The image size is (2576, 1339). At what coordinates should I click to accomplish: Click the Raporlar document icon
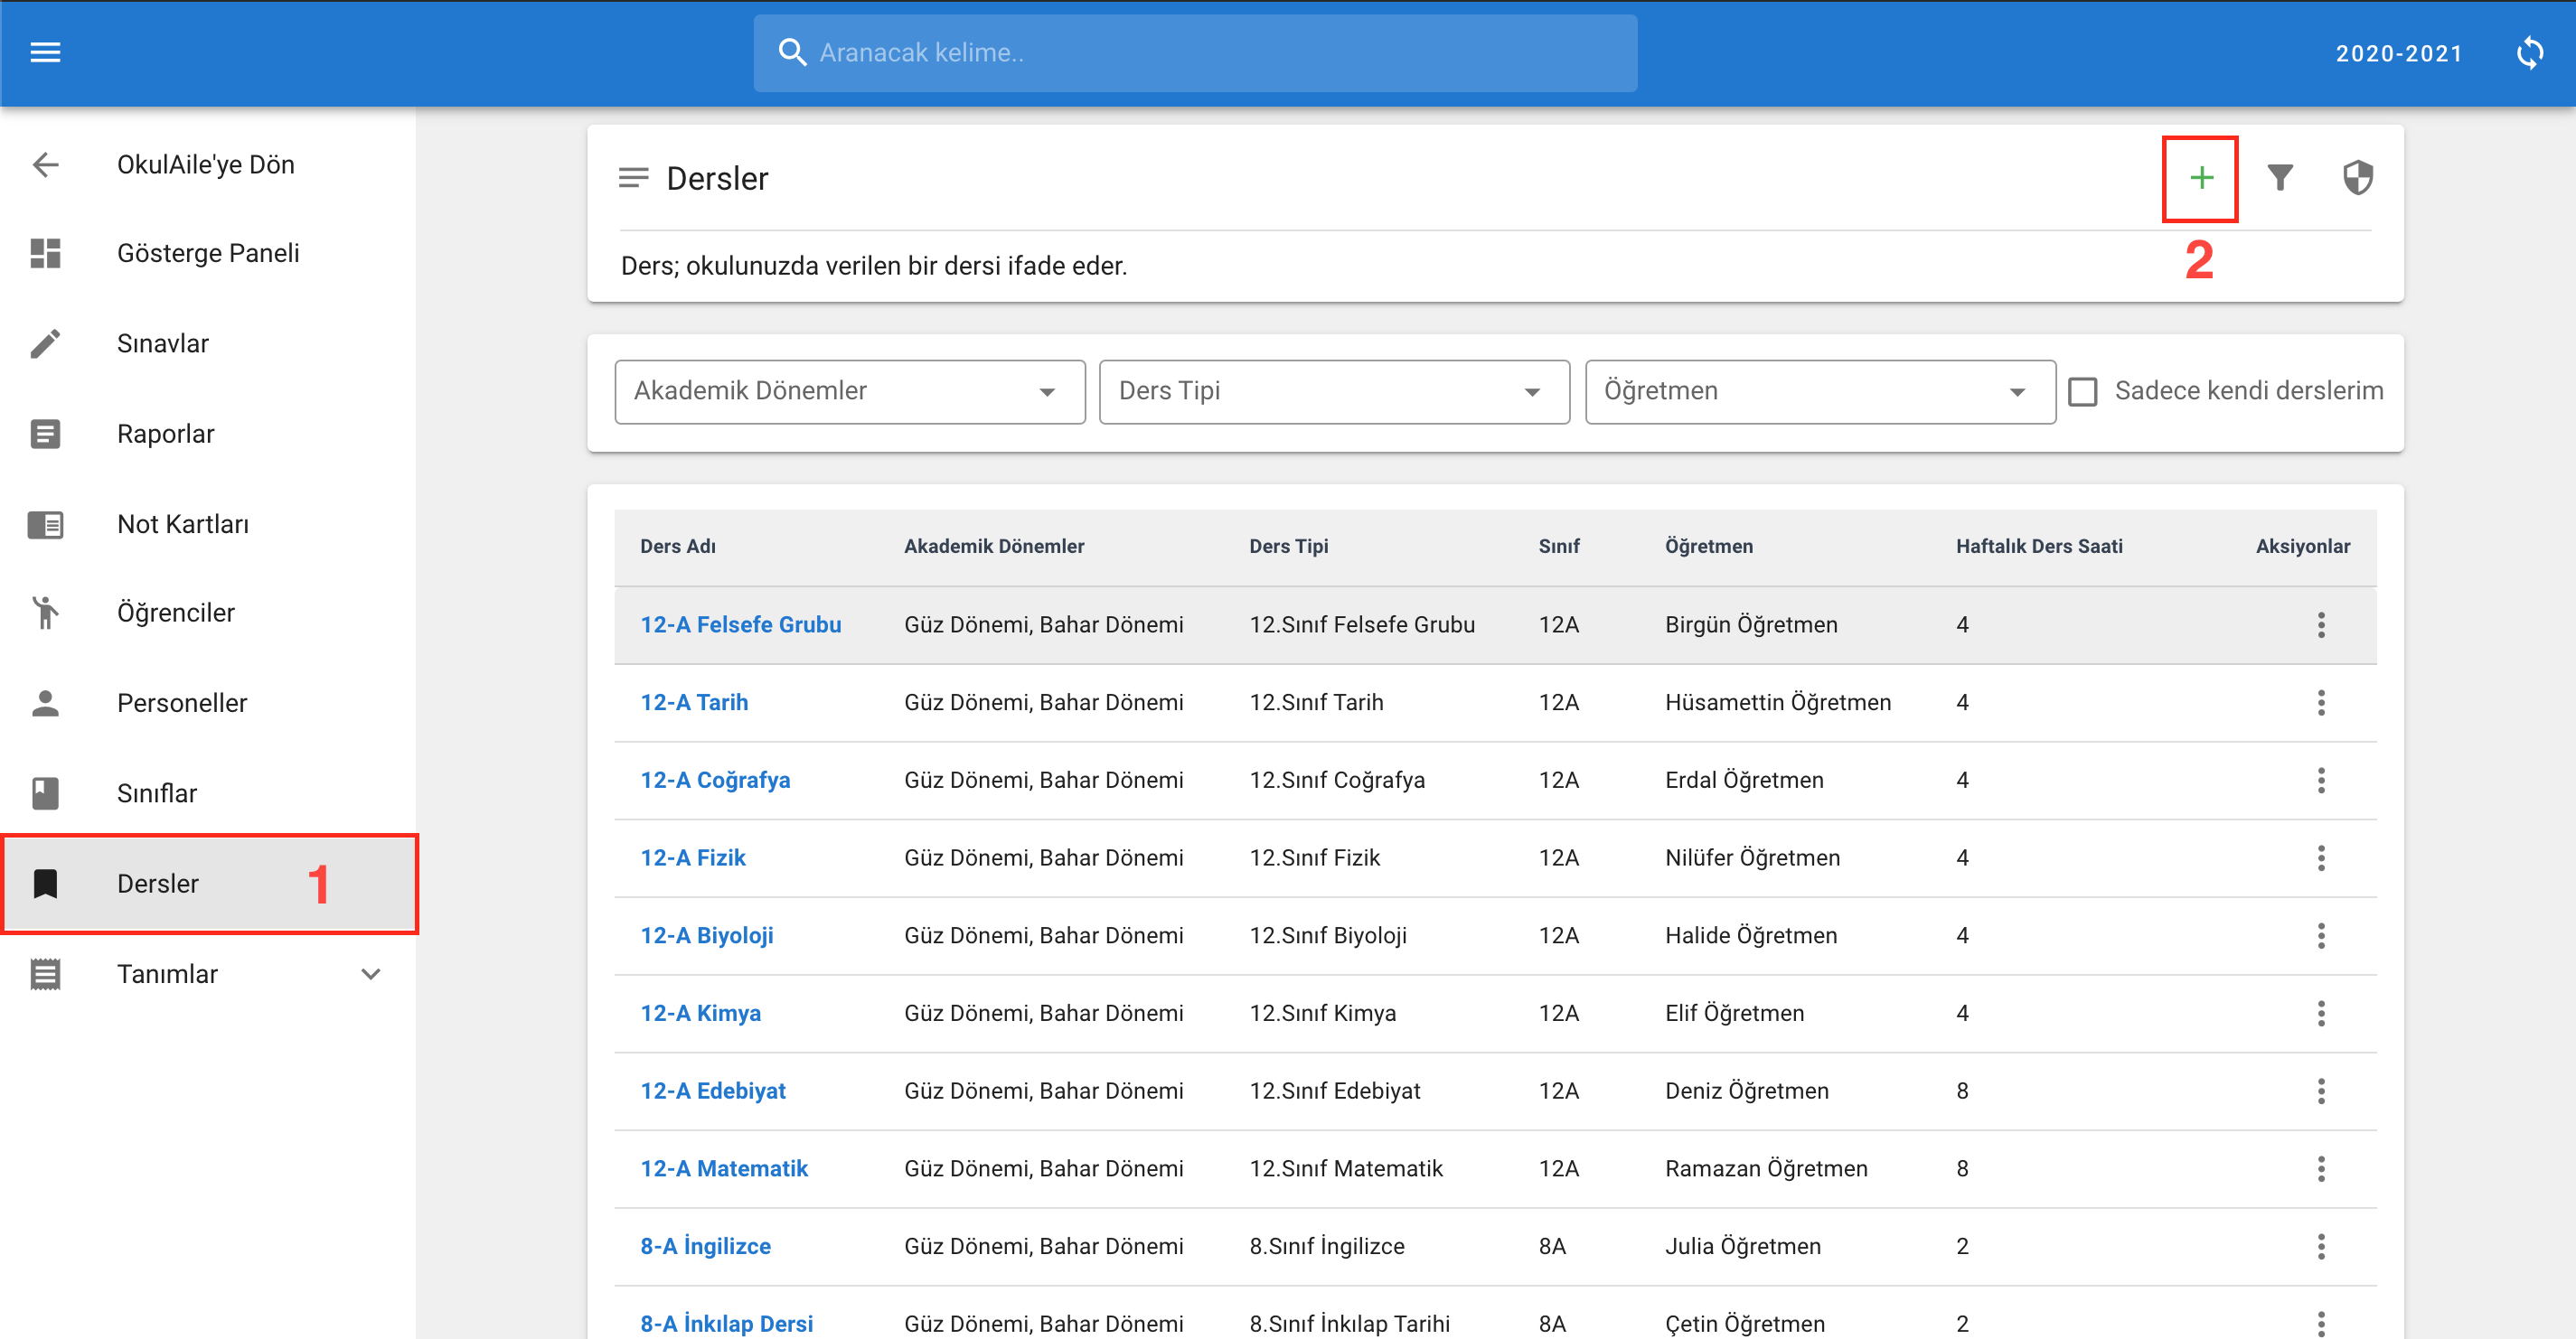coord(45,434)
